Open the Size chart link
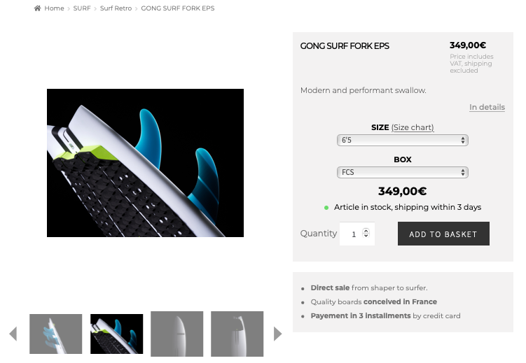The width and height of the screenshot is (526, 363). pyautogui.click(x=413, y=127)
